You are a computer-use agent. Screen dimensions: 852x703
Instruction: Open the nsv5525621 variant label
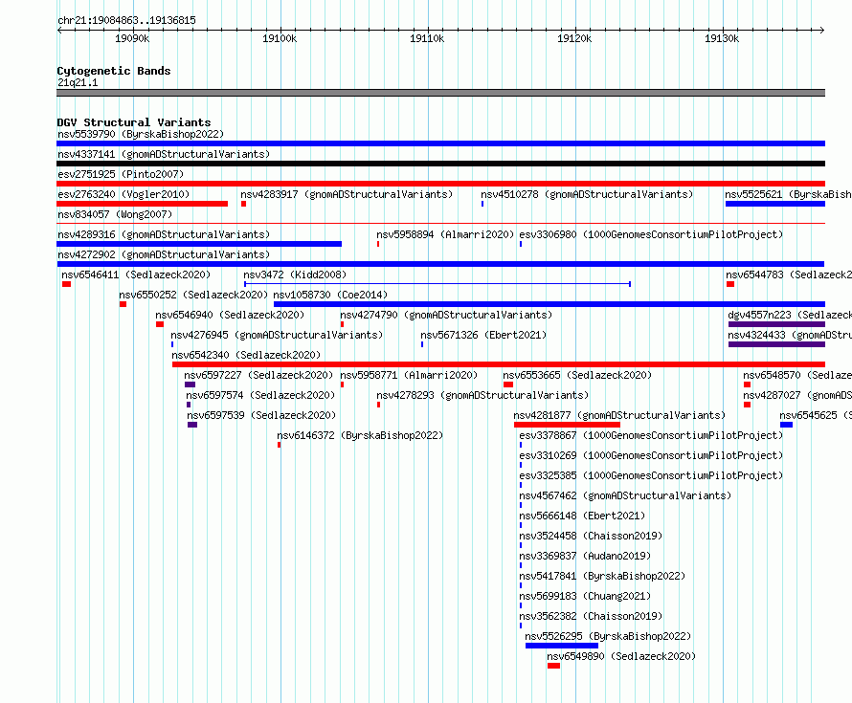point(788,194)
